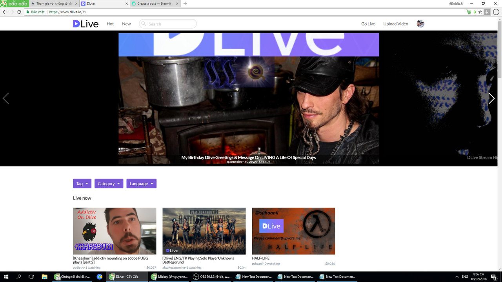The image size is (502, 282).
Task: Click the 'Bảo mật' secure lock indicator
Action: pyautogui.click(x=36, y=12)
